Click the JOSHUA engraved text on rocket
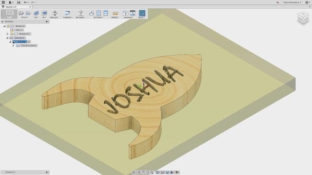312x175 pixels. click(143, 89)
